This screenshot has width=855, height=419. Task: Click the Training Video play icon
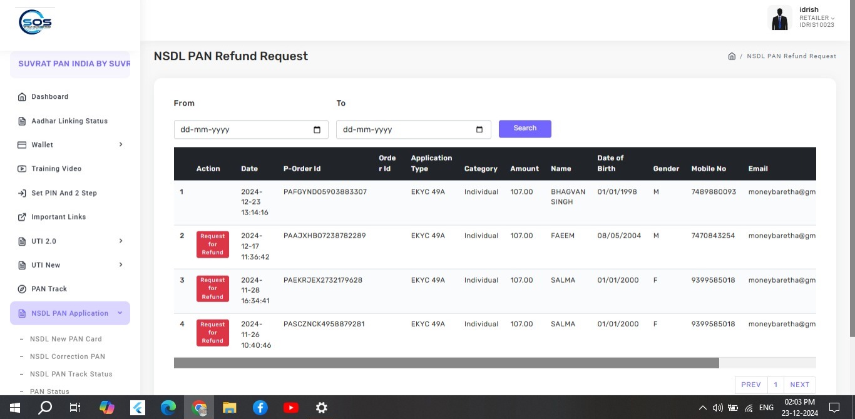[x=22, y=169]
